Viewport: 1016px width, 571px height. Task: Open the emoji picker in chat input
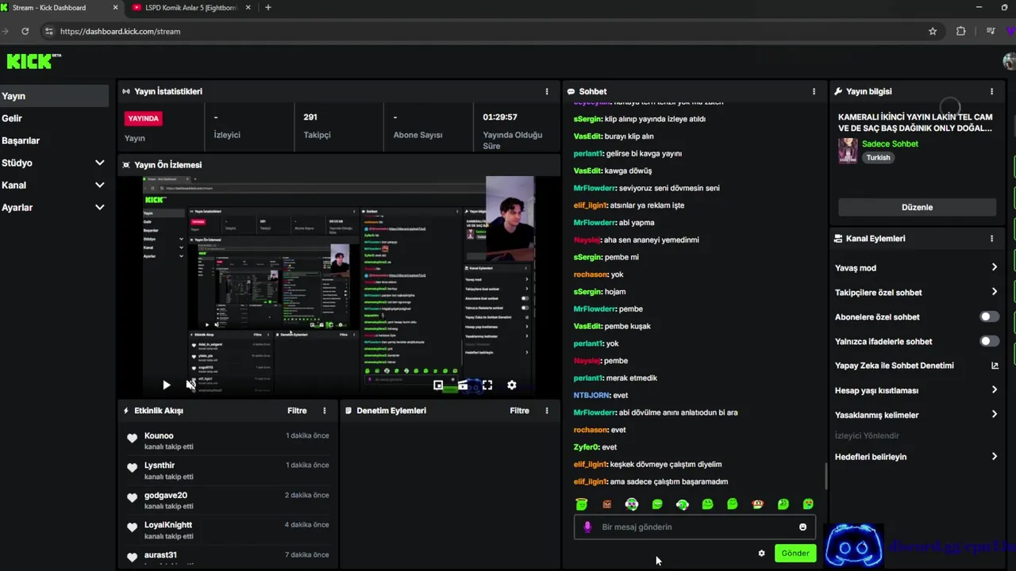(x=802, y=527)
